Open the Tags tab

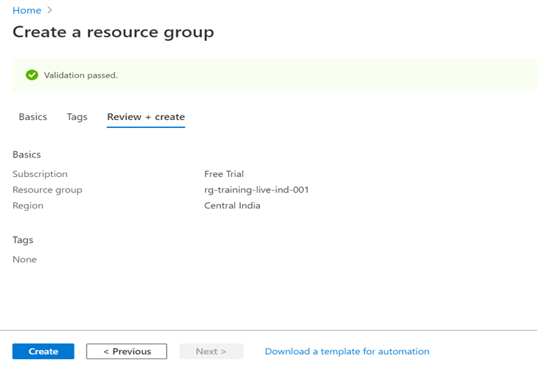click(77, 117)
